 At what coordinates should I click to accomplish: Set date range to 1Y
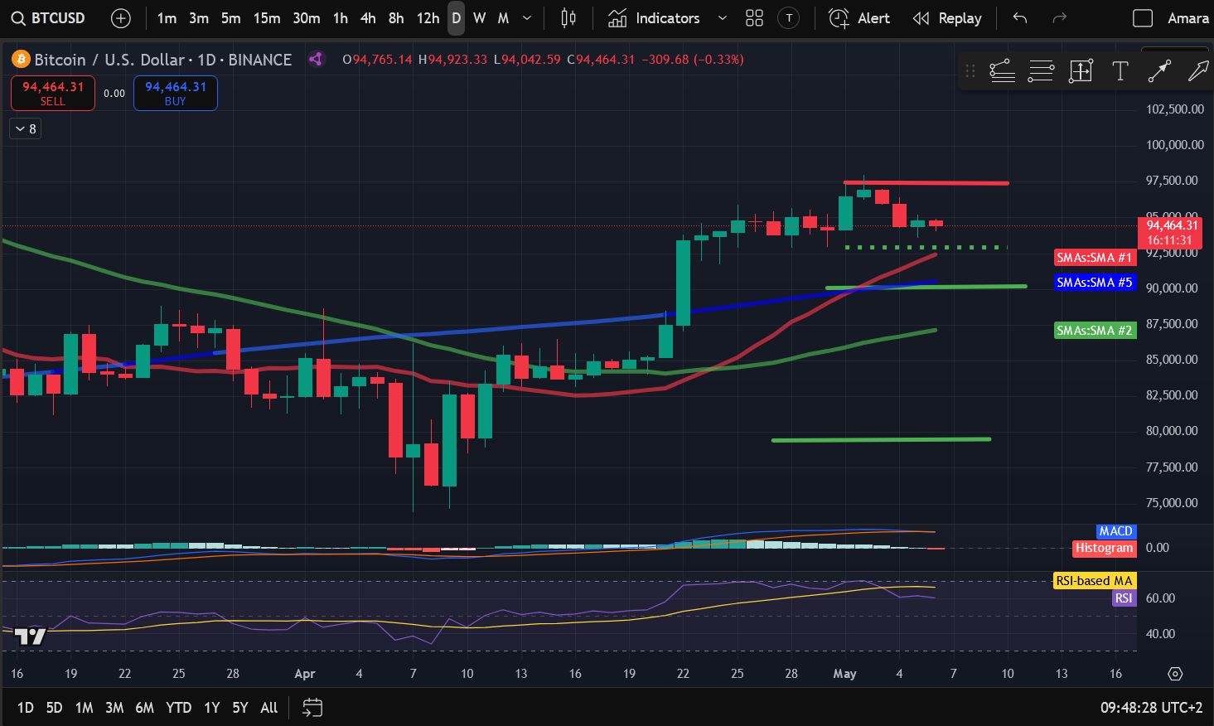[212, 708]
